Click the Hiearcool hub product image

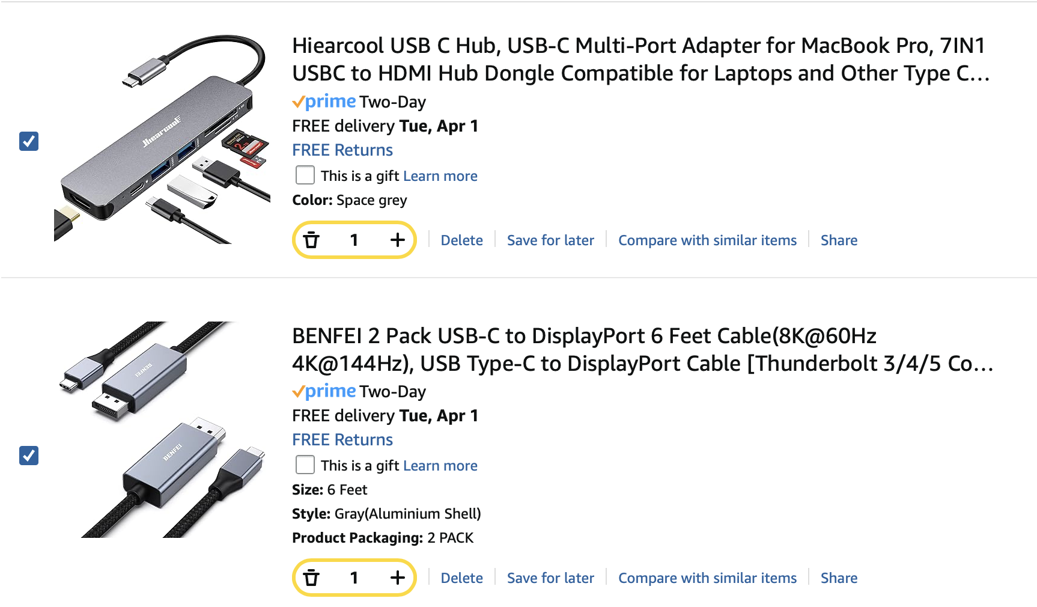pos(162,139)
